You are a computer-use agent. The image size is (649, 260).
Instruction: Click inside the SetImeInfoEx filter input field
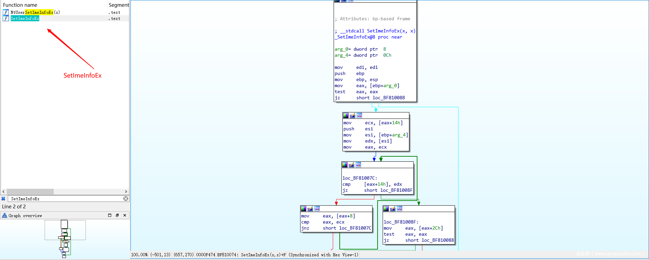pos(64,199)
